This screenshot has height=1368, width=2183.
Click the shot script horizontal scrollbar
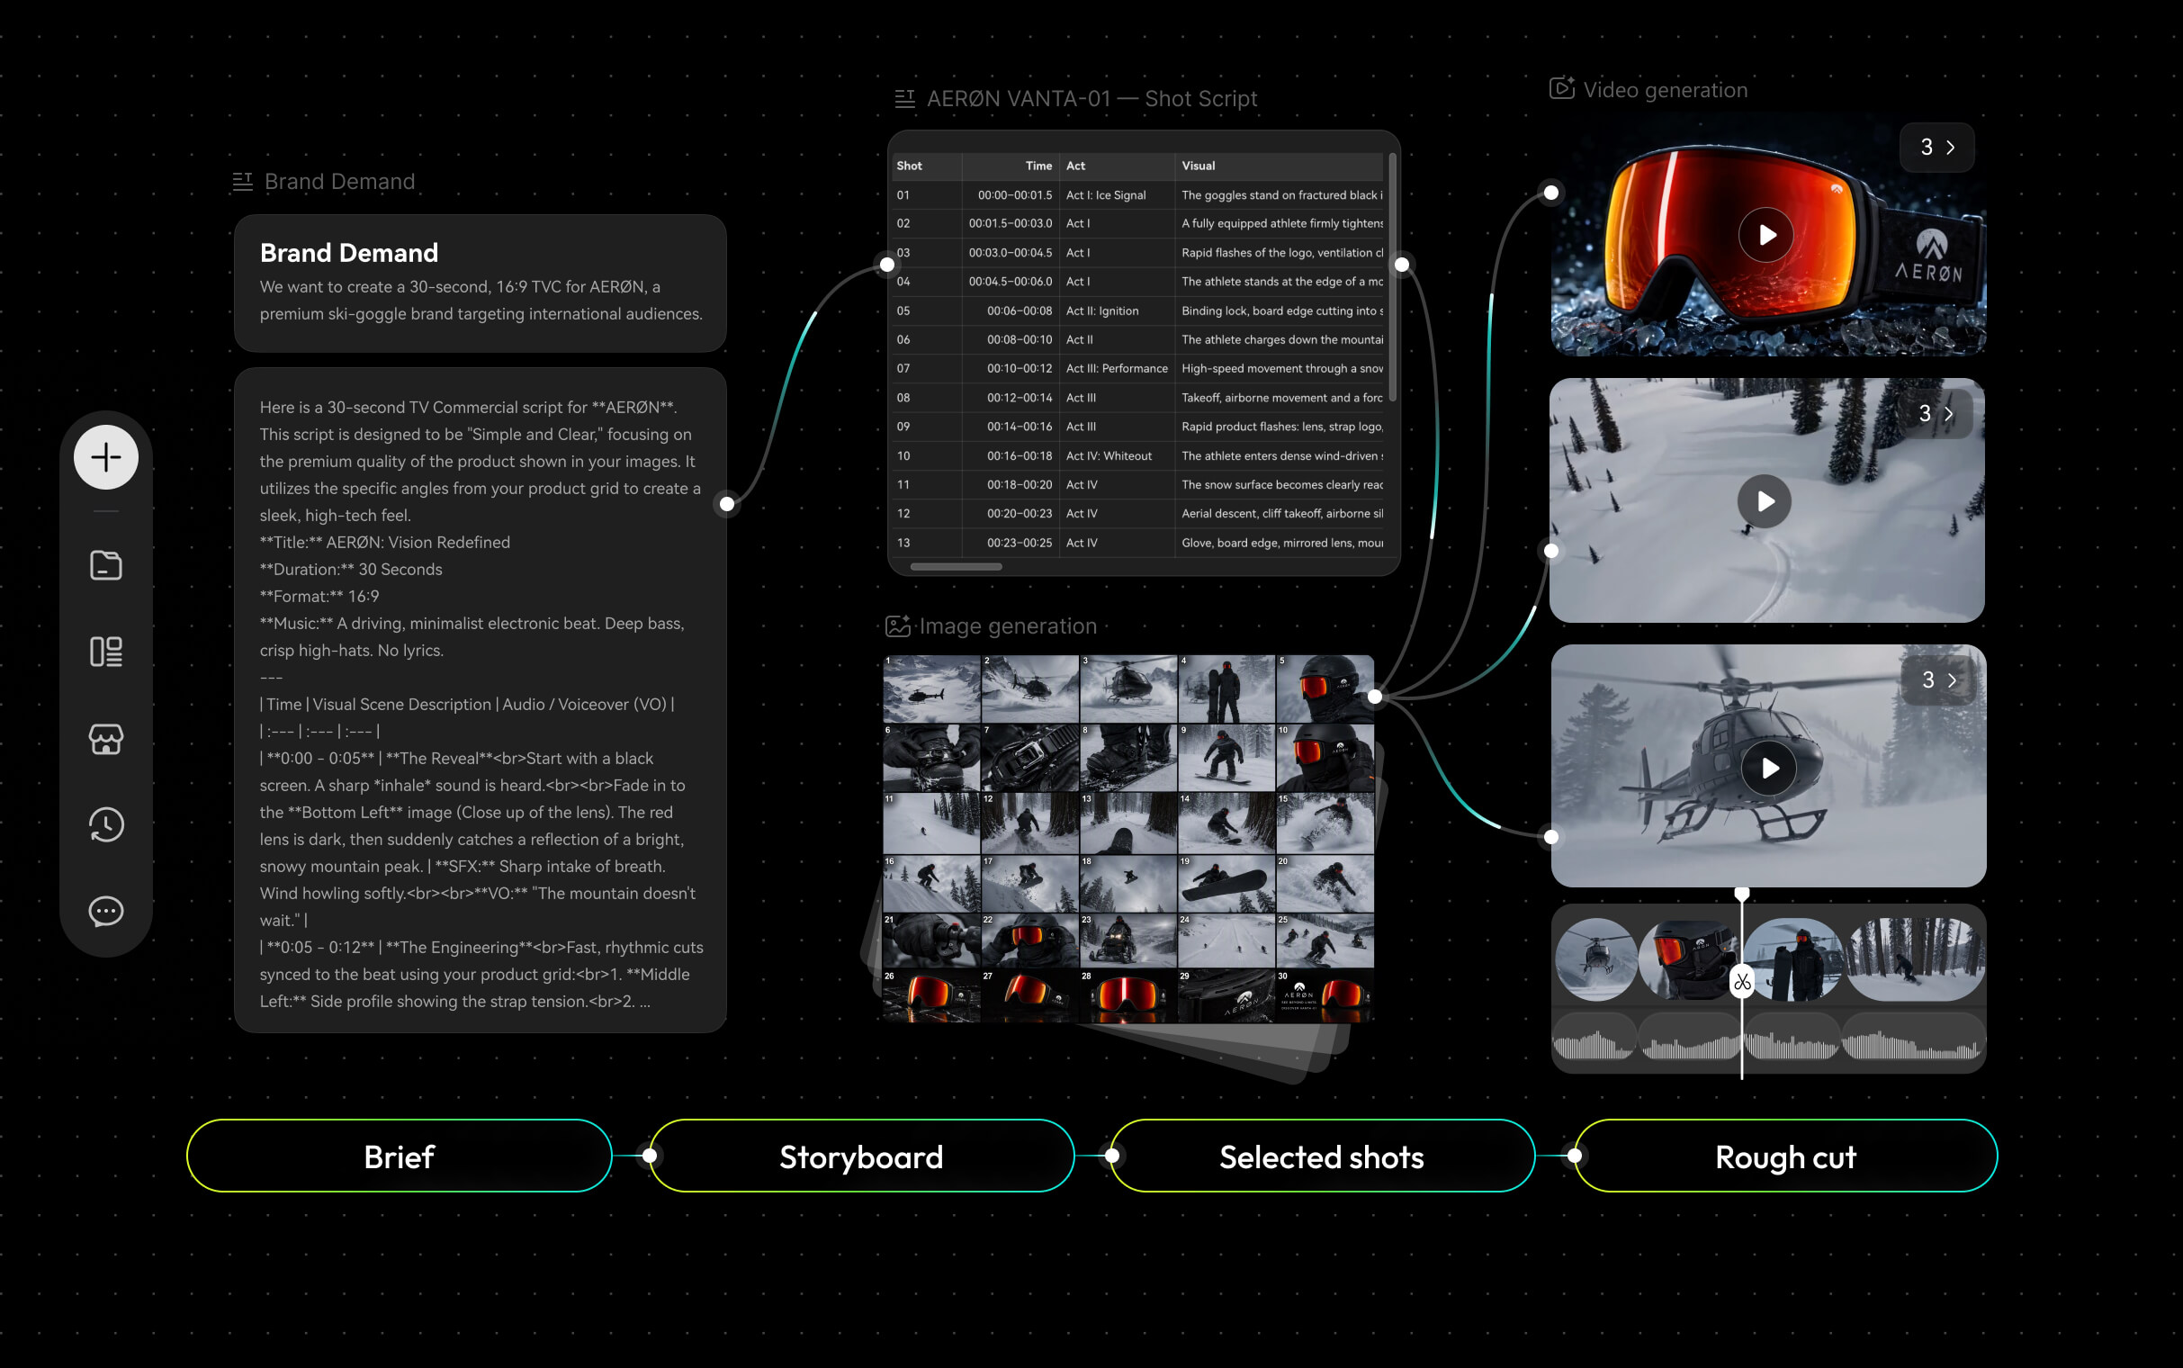956,566
